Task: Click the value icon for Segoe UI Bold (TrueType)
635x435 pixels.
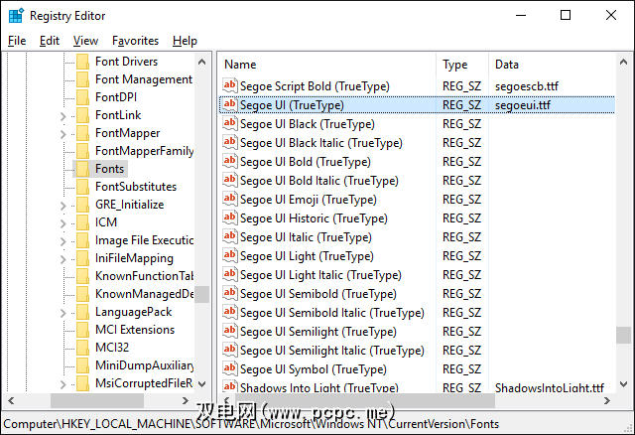Action: point(229,161)
